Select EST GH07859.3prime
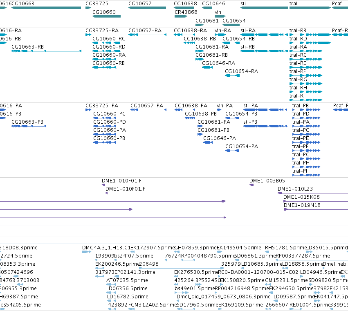The height and width of the screenshot is (311, 348). point(177,252)
